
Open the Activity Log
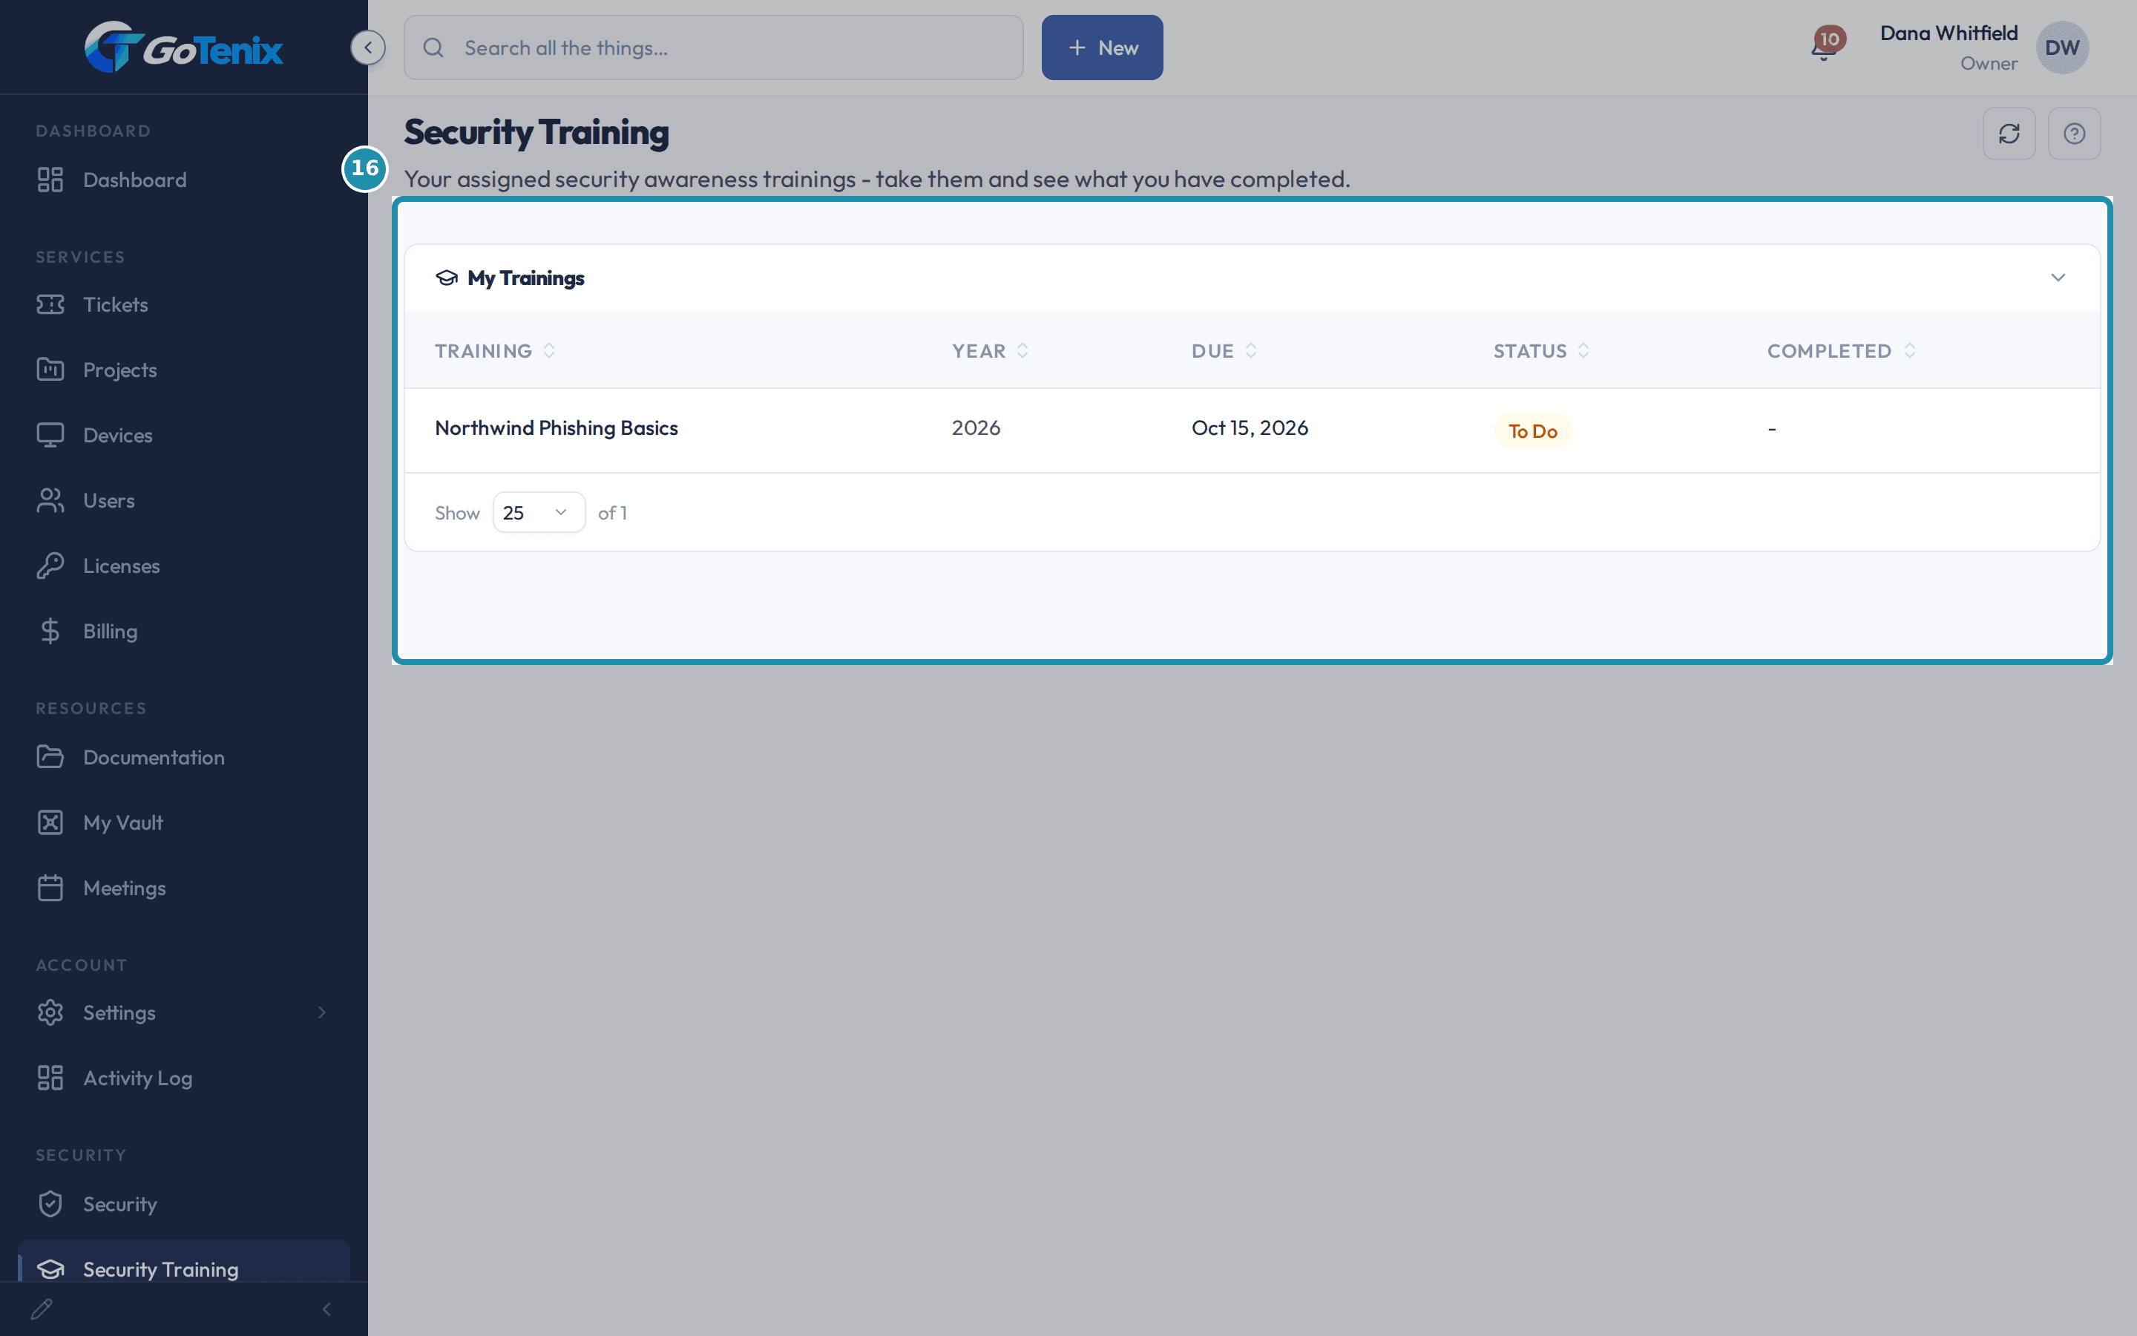click(x=184, y=1078)
